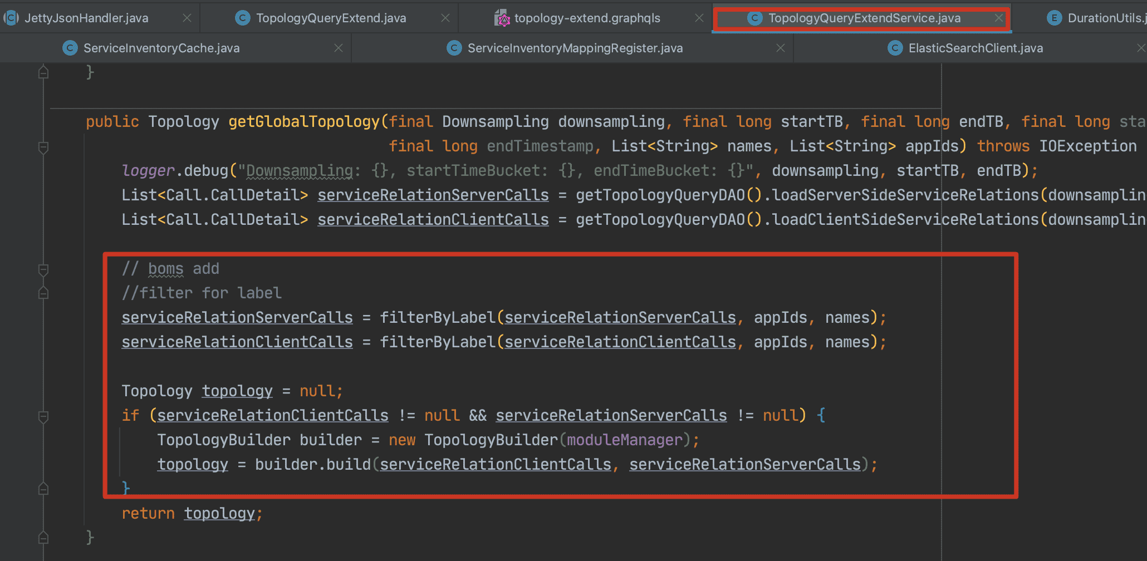
Task: Click the enum icon on DurationUtils tab
Action: point(1054,18)
